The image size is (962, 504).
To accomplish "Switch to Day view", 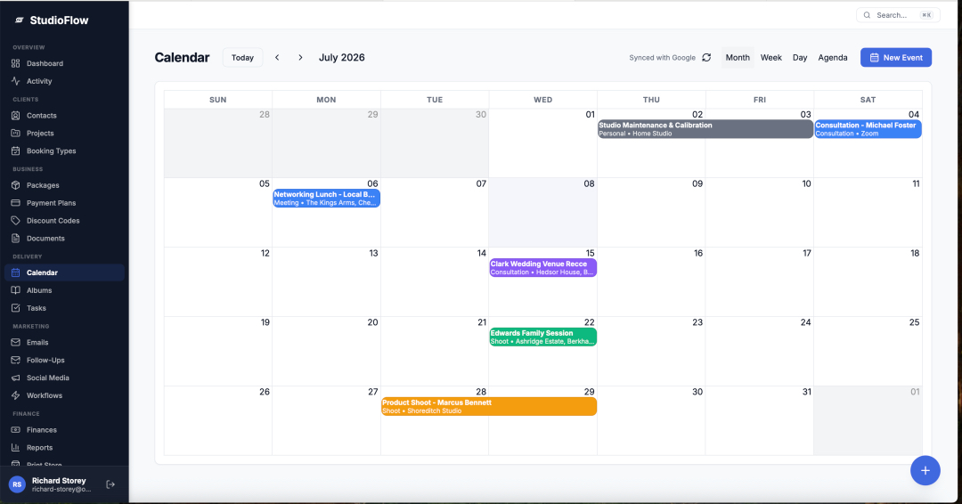I will coord(800,58).
